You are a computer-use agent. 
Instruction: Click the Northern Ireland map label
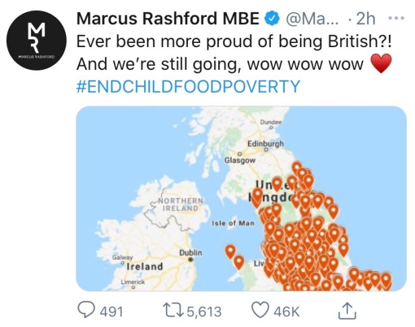pyautogui.click(x=178, y=205)
